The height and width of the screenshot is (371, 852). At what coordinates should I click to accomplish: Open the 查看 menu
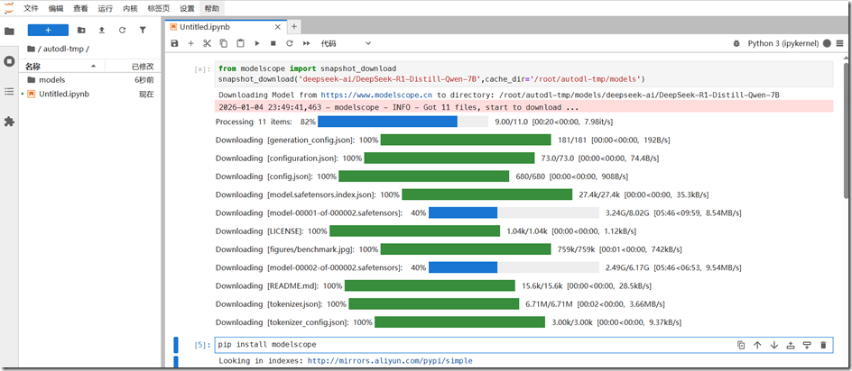click(80, 9)
